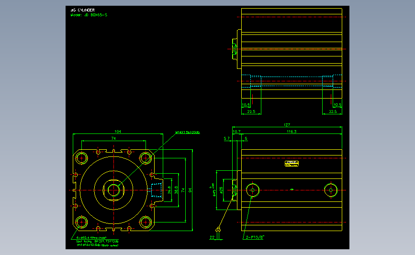Select the right port circle in side view

tap(331, 190)
